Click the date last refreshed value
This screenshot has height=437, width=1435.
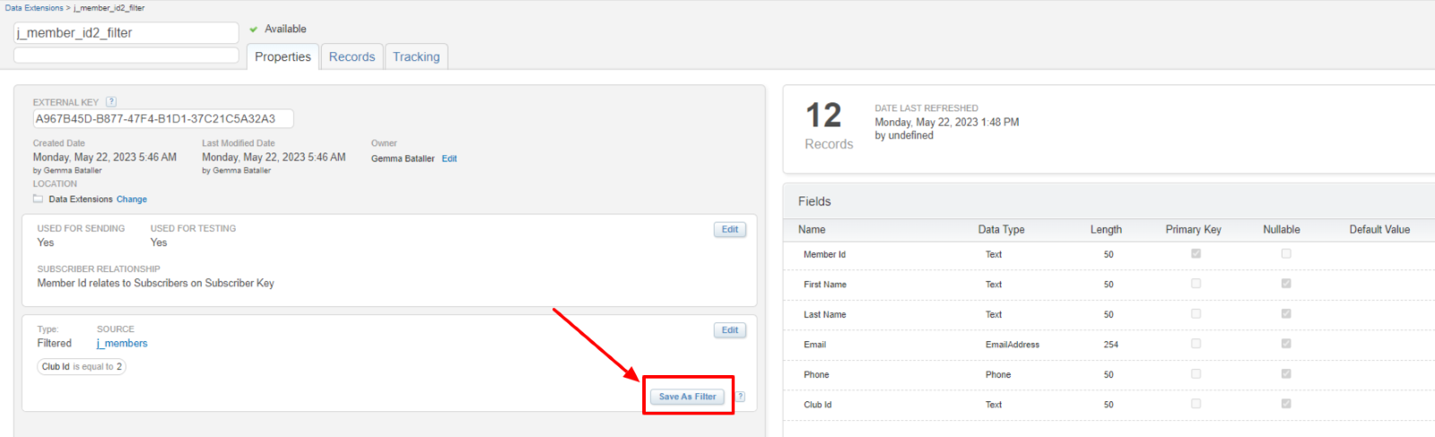tap(947, 122)
